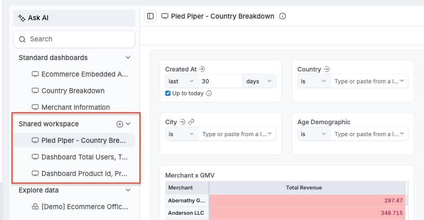Open the [Demo] Ecommerce Official dataset
Screen dimensions: 424x220
pos(84,207)
